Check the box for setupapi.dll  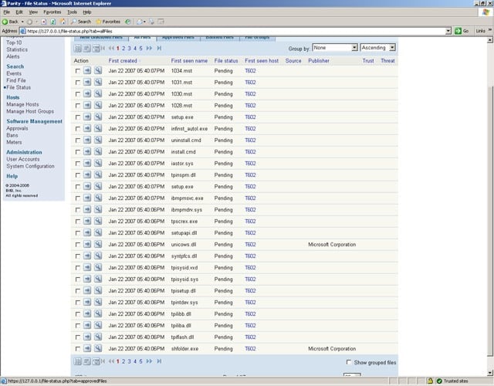click(77, 233)
